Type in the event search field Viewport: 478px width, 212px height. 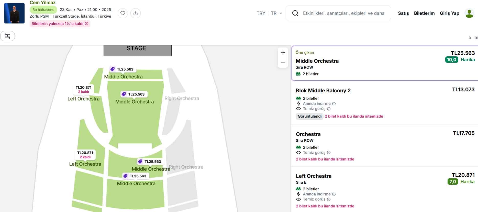[x=343, y=13]
